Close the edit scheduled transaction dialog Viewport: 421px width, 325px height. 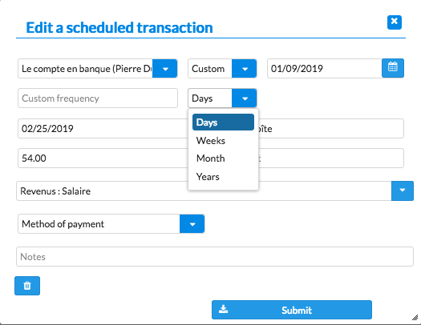395,22
